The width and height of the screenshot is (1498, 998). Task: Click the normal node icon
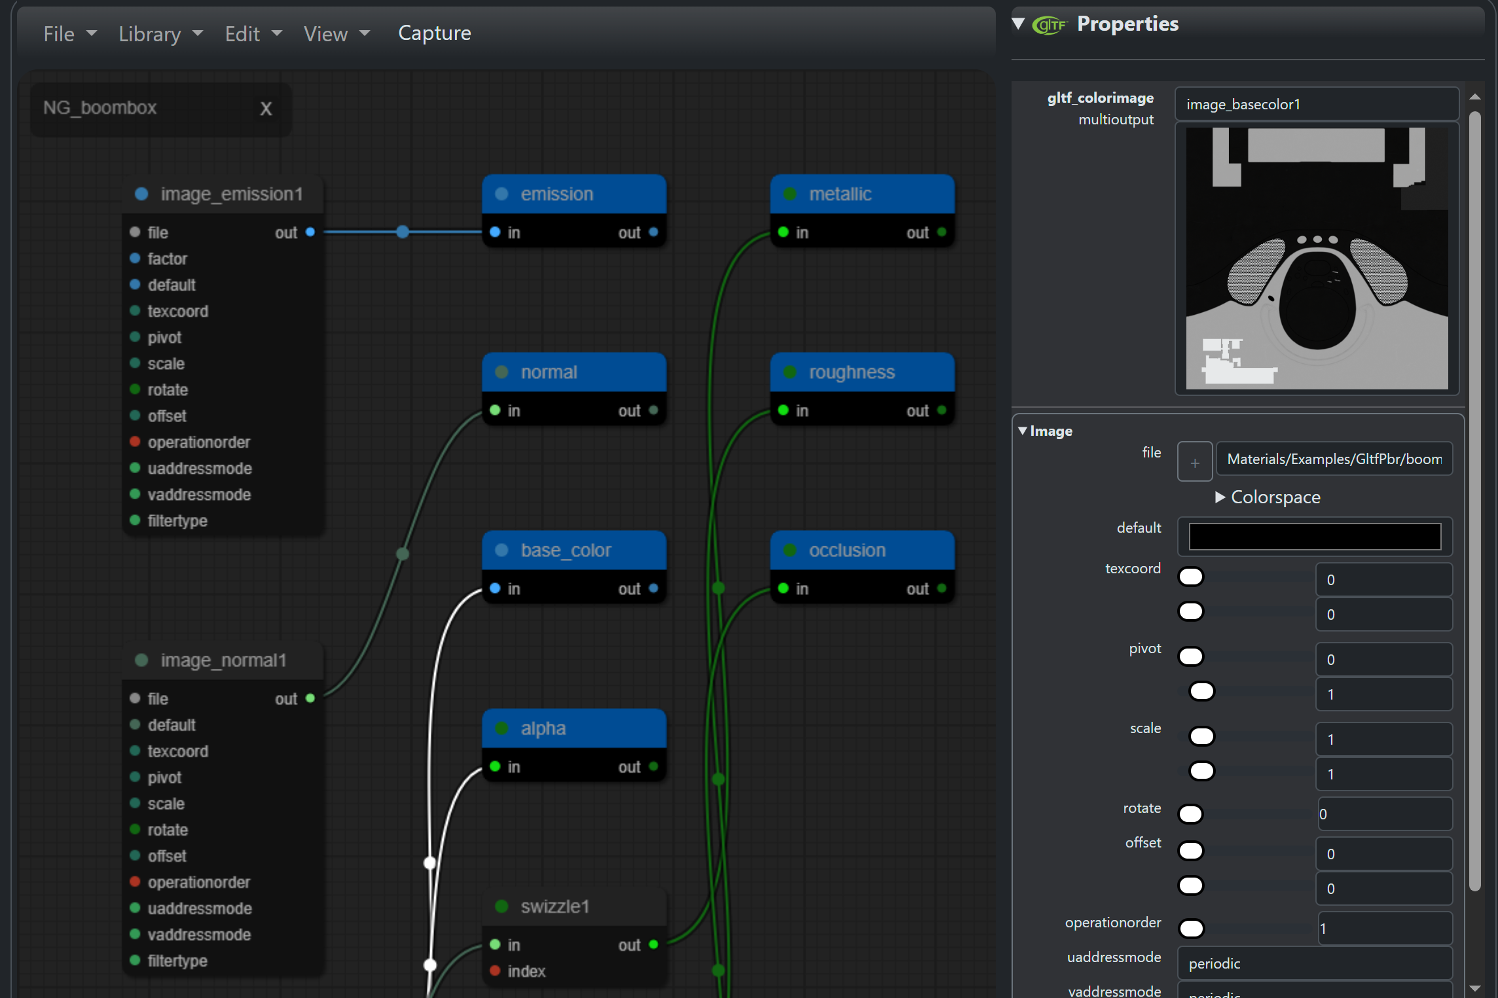[x=500, y=372]
